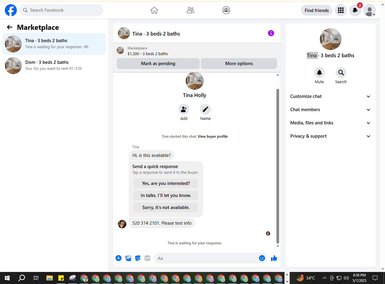The image size is (385, 284).
Task: Choose a GIF with the GIF icon
Action: [147, 258]
